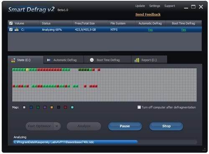
Task: Click the State (C:) tab icon
Action: point(13,60)
